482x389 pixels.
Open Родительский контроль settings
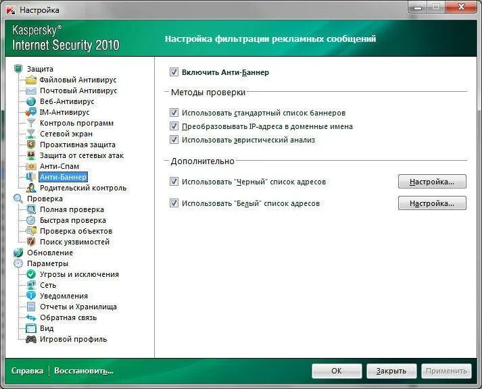click(x=83, y=188)
